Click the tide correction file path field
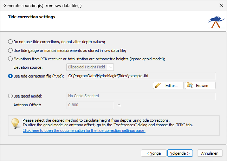This screenshot has width=227, height=161. 141,76
